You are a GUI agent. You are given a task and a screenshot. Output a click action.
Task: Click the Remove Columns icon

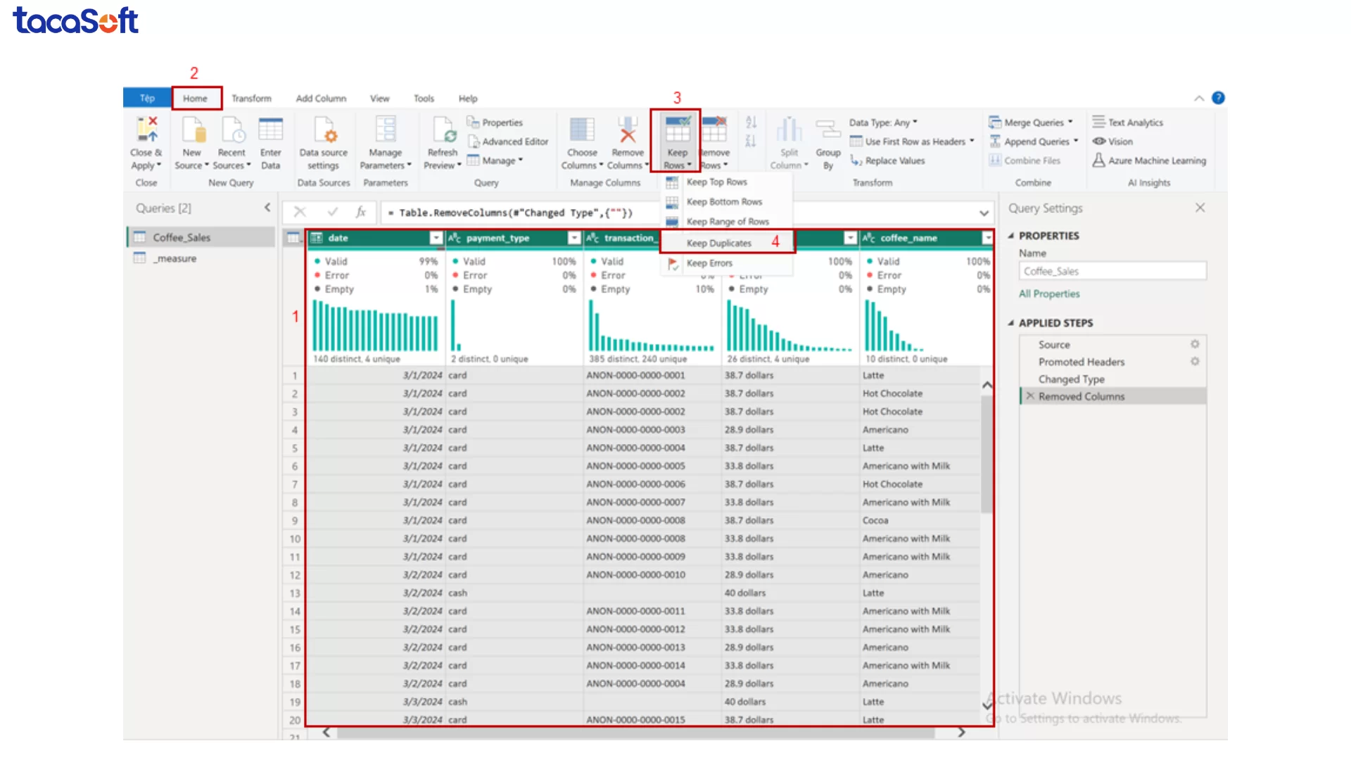point(628,130)
